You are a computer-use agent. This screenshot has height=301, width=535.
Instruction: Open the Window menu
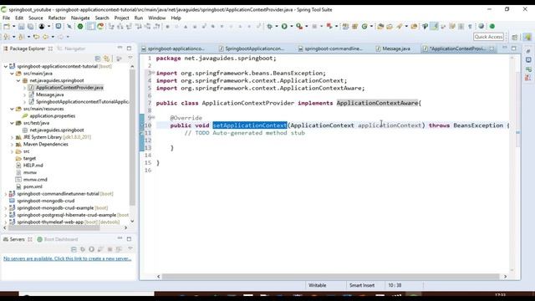click(156, 18)
